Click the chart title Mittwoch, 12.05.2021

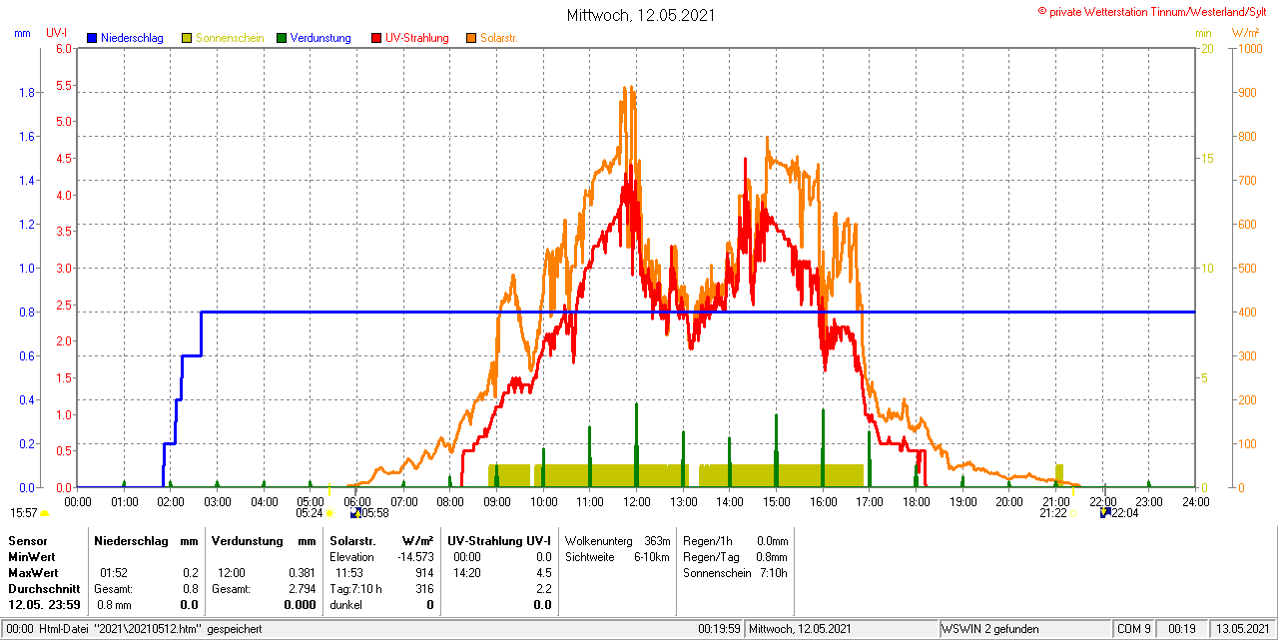click(641, 15)
